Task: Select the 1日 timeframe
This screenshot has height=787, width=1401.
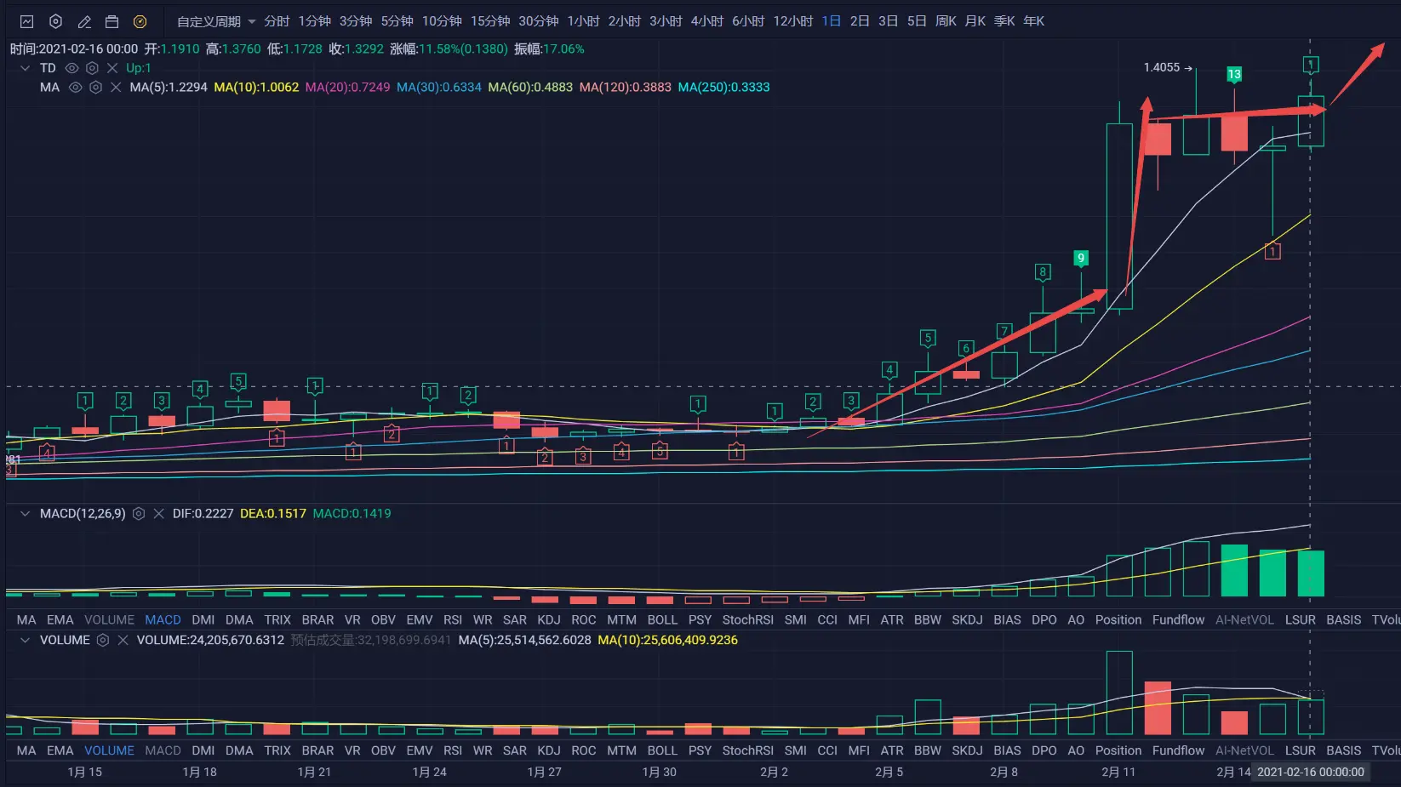Action: [832, 21]
